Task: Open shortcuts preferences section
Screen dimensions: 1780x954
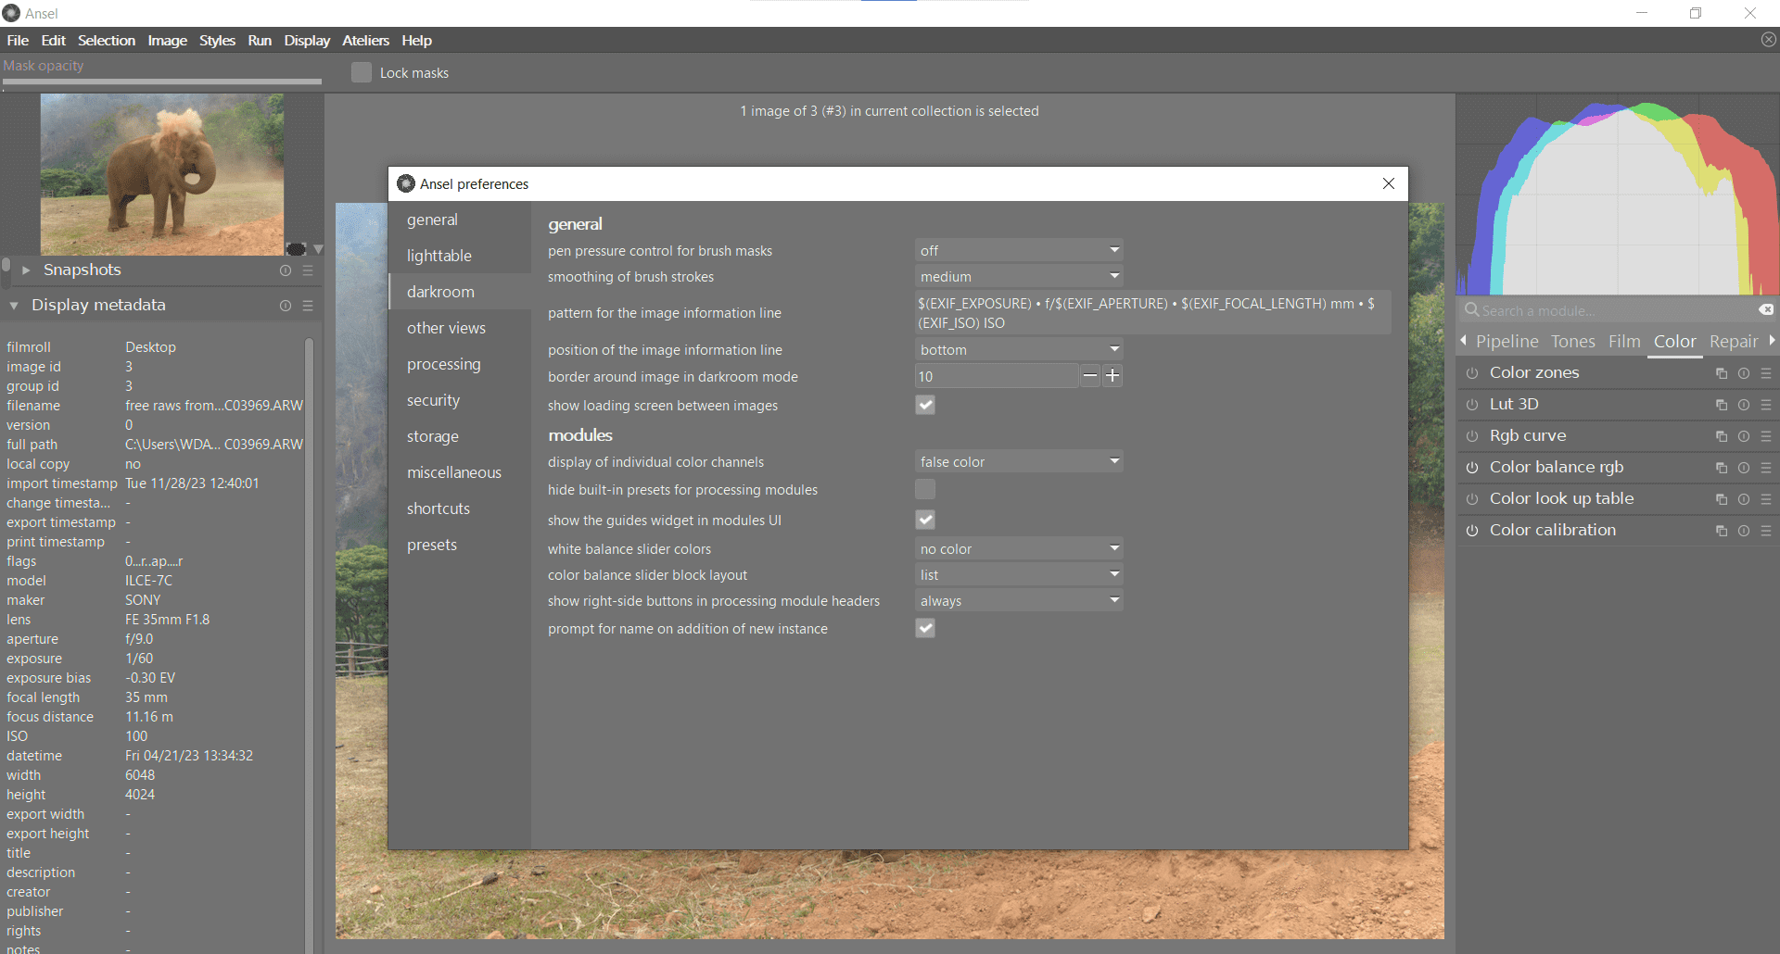Action: point(460,508)
